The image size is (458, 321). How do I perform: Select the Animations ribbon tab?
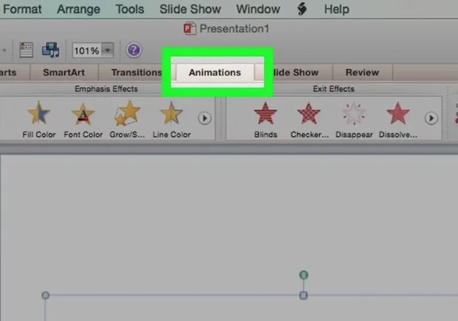pos(215,72)
